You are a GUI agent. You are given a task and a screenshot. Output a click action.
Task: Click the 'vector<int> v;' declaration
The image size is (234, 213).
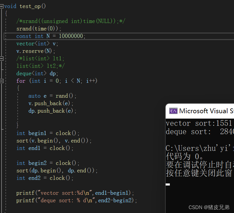(x=37, y=44)
